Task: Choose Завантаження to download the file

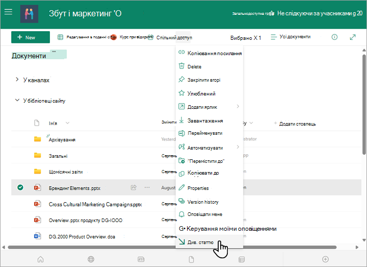Action: coord(209,120)
